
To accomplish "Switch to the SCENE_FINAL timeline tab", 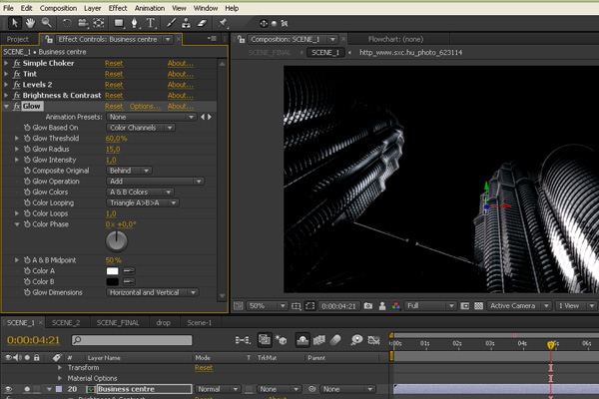I will coord(118,322).
